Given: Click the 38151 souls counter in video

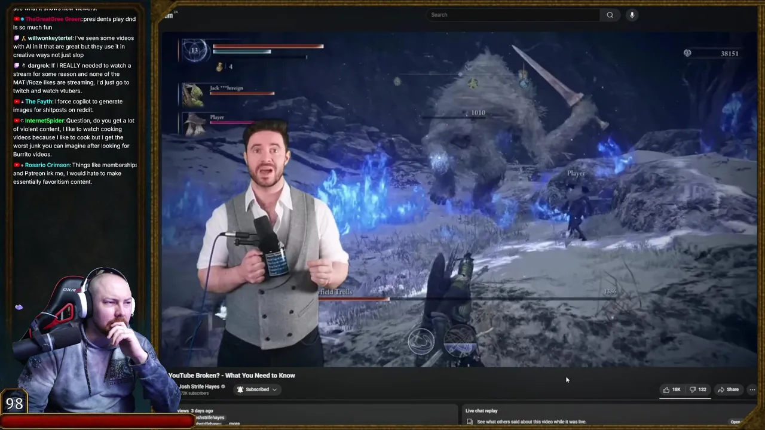Looking at the screenshot, I should (x=729, y=54).
